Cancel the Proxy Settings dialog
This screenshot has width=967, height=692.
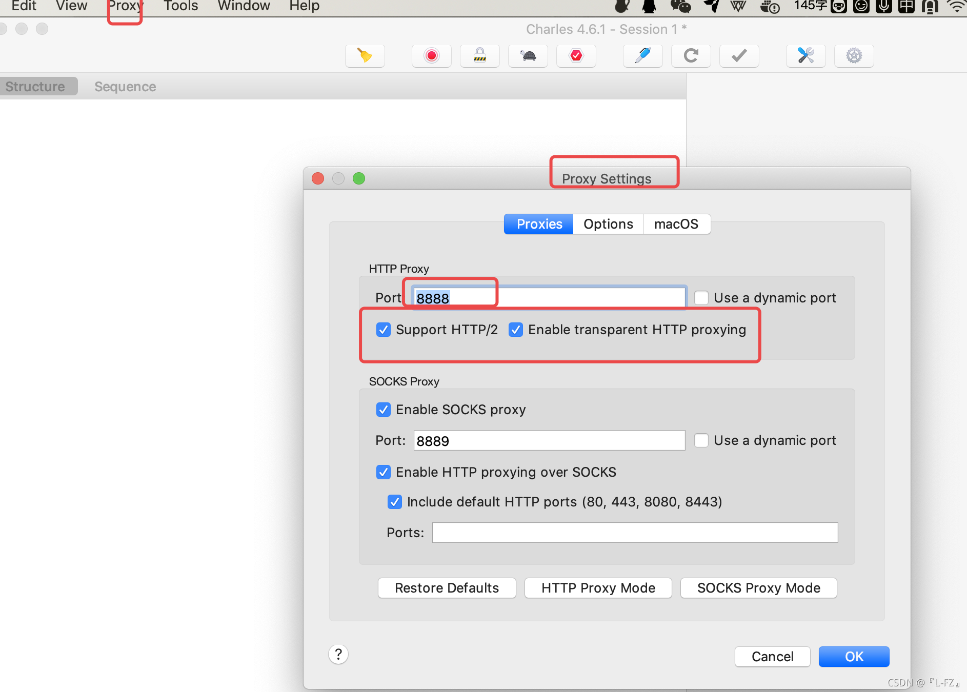[x=773, y=657]
